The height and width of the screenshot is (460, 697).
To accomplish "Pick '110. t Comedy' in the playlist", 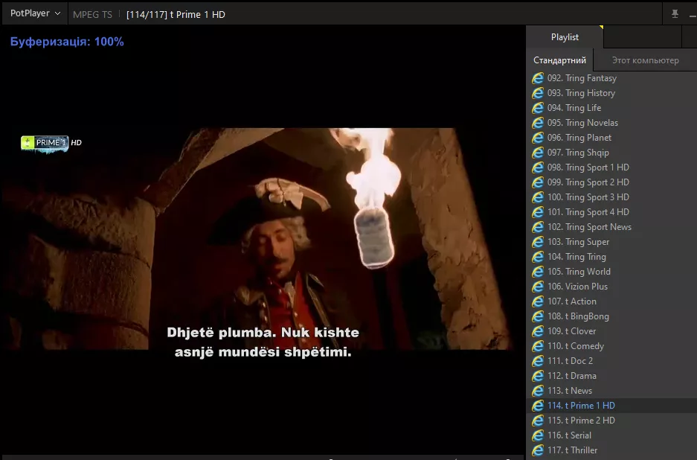I will point(611,347).
